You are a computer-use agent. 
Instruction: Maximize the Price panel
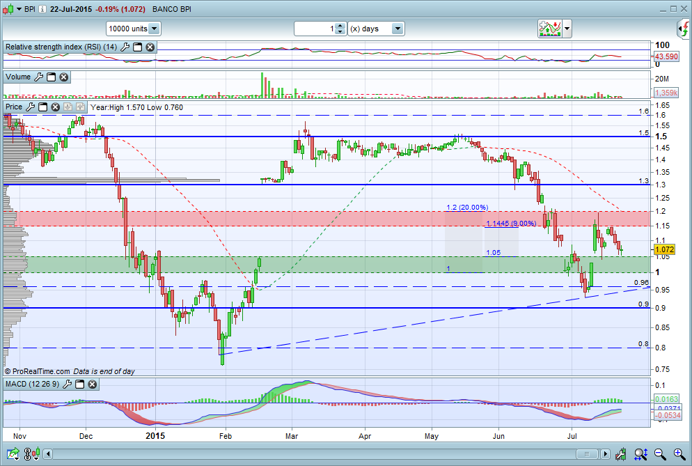pyautogui.click(x=42, y=107)
